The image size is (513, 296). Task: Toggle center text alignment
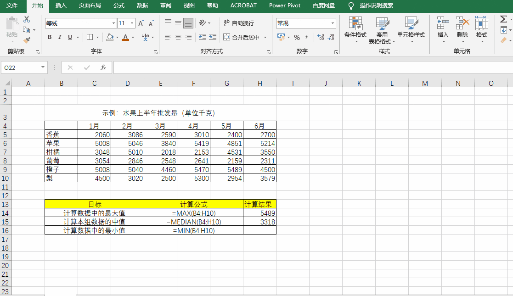(178, 37)
